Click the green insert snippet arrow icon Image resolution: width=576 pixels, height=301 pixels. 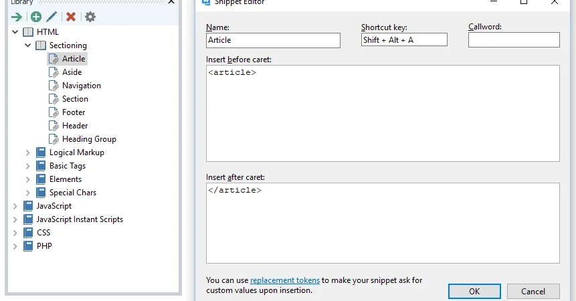(x=17, y=17)
